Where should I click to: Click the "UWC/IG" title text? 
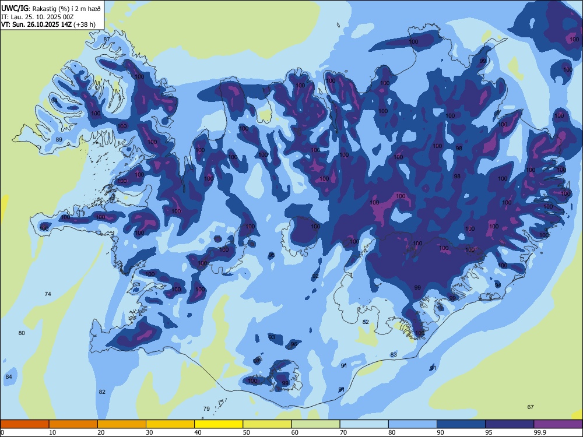point(15,9)
